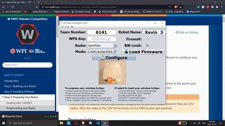
Task: Click the WPA Key optional field
Action: point(102,39)
